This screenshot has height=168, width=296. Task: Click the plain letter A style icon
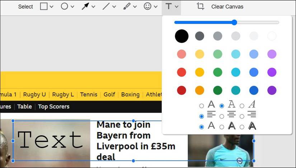click(x=211, y=125)
